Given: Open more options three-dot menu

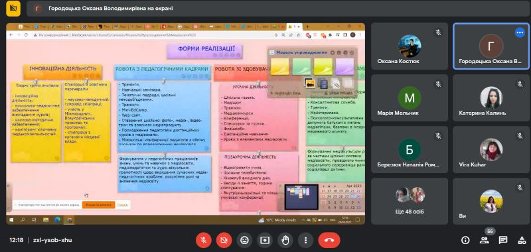Looking at the screenshot, I should click(305, 240).
